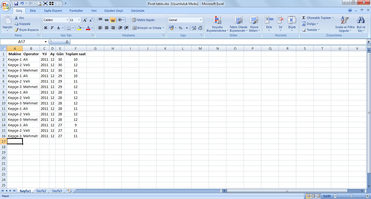Click the Ekle insert cells icon

click(269, 20)
